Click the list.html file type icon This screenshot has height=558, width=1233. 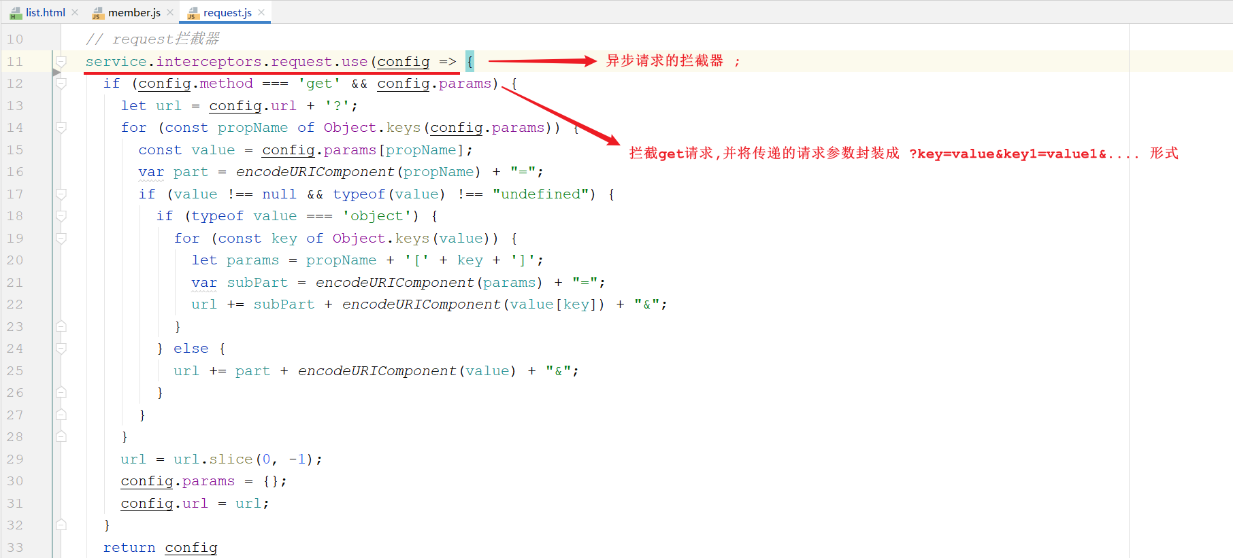(x=15, y=13)
